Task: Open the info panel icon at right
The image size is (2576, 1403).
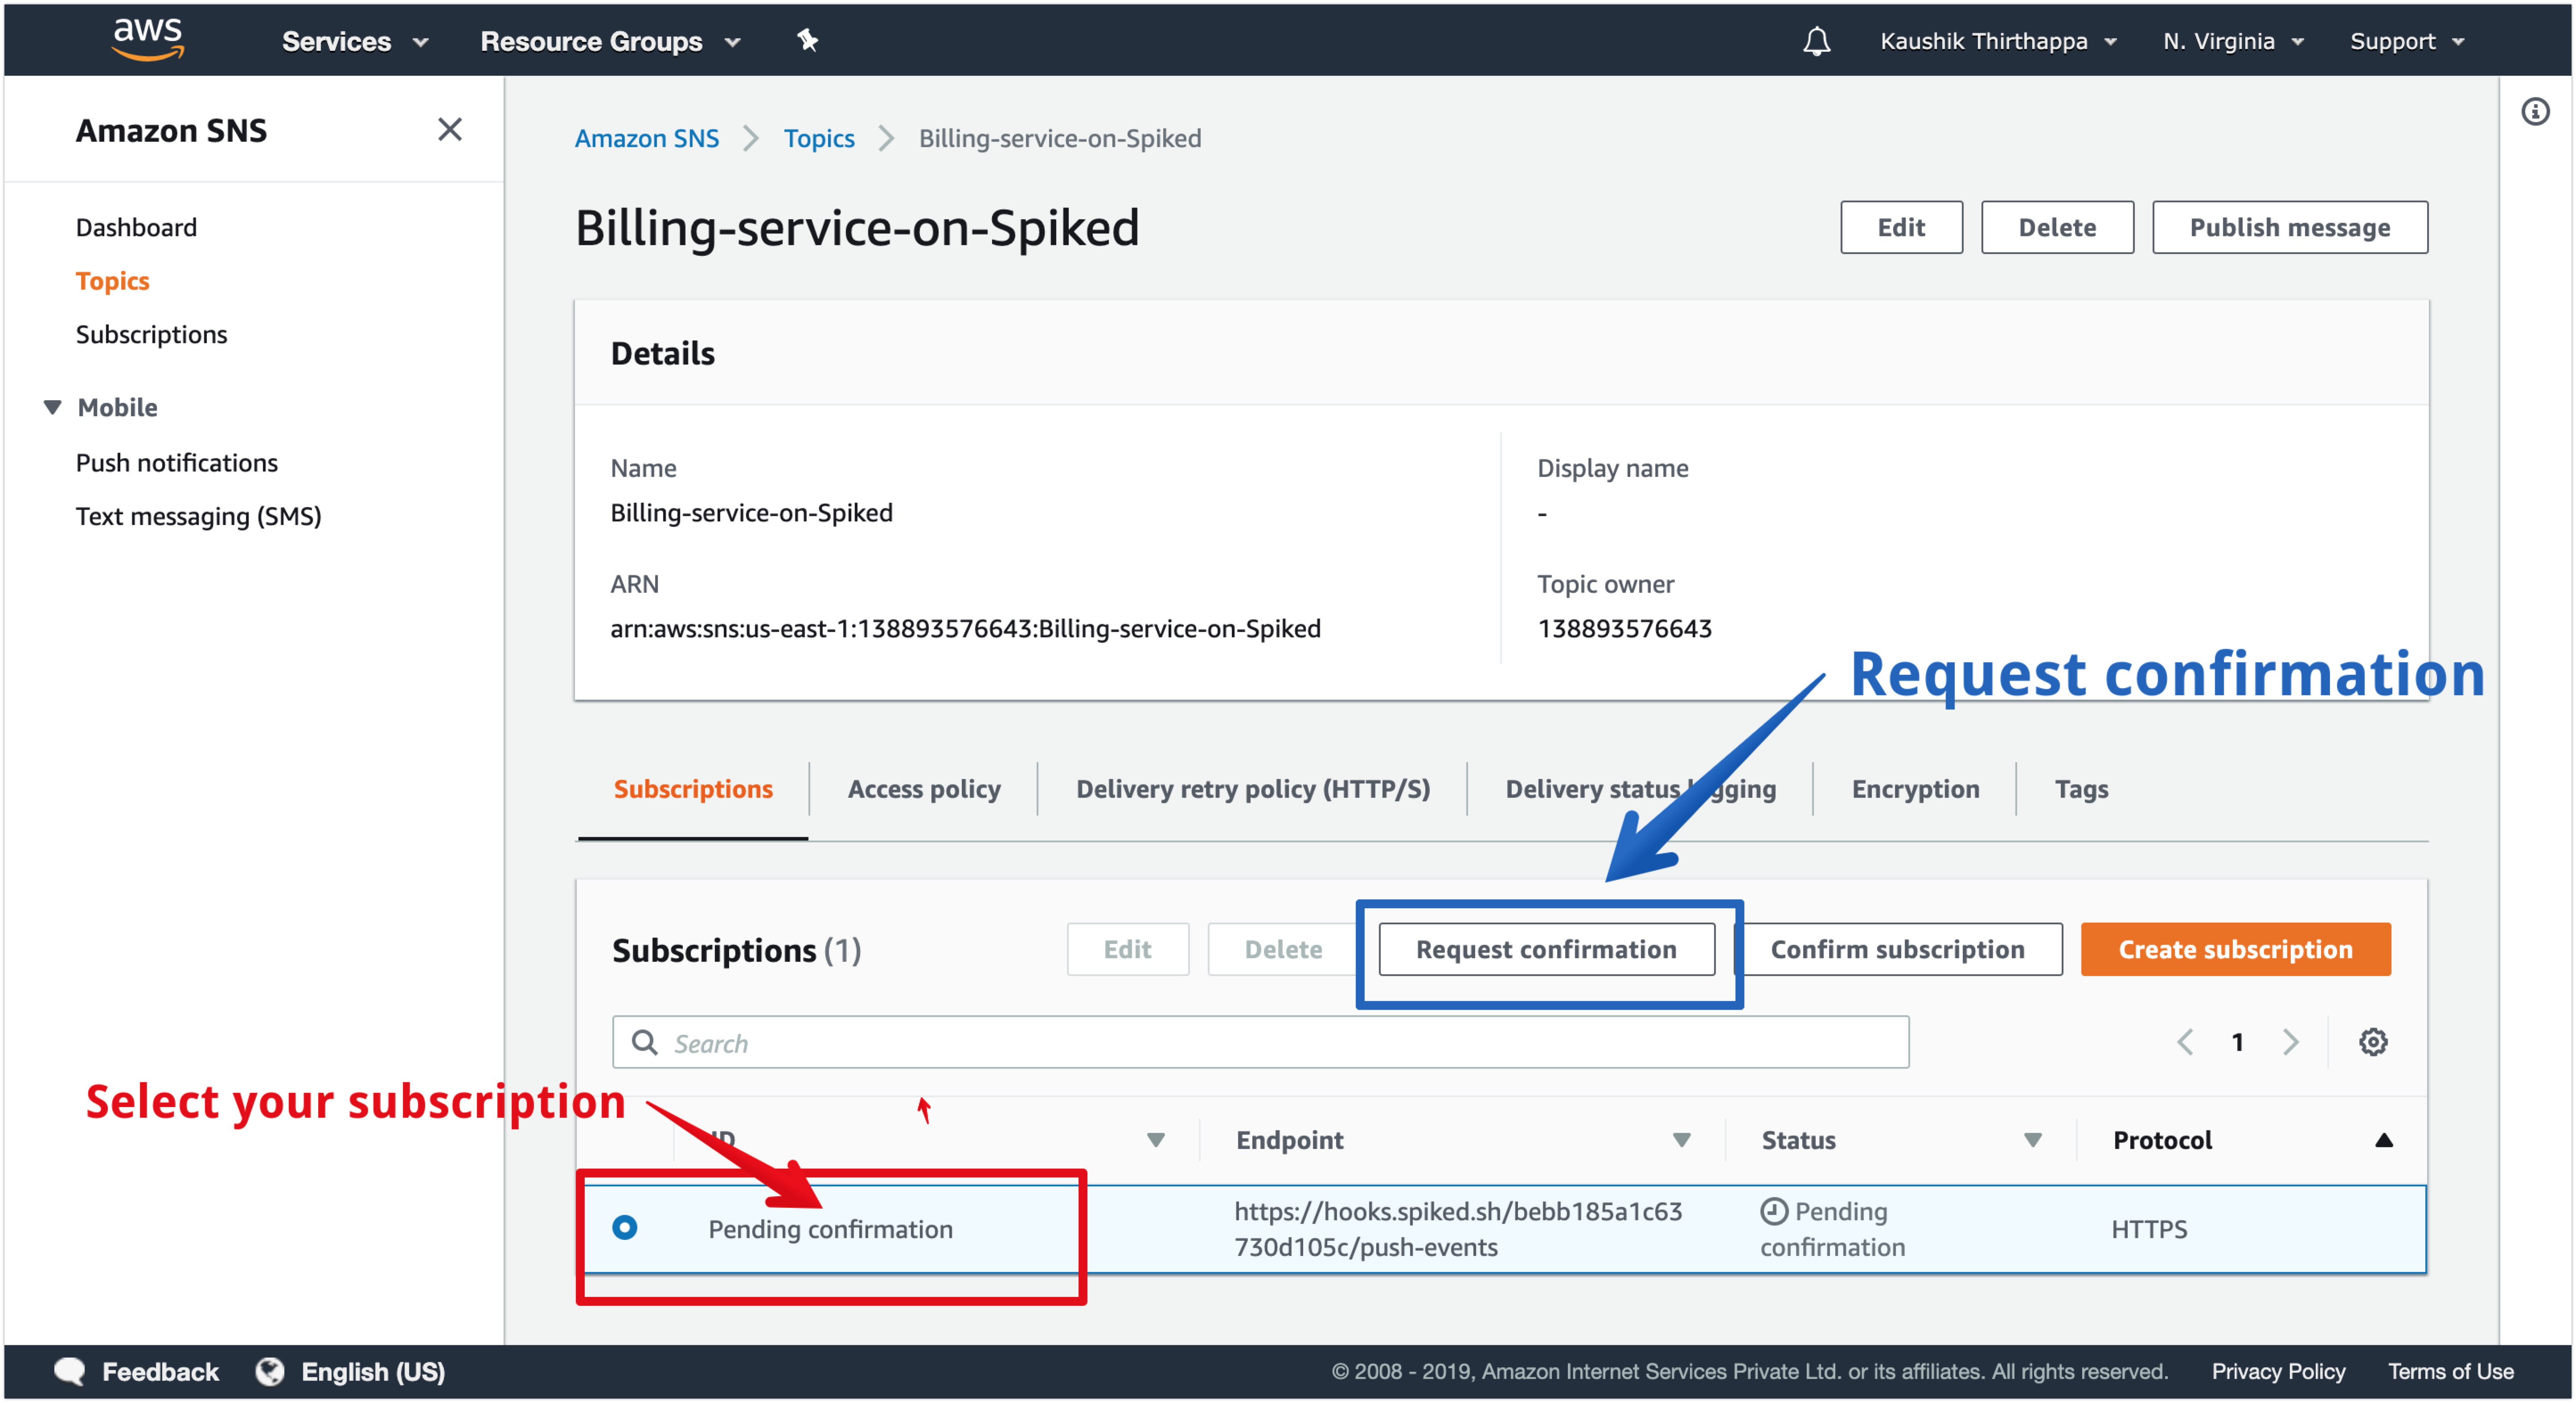Action: tap(2534, 111)
